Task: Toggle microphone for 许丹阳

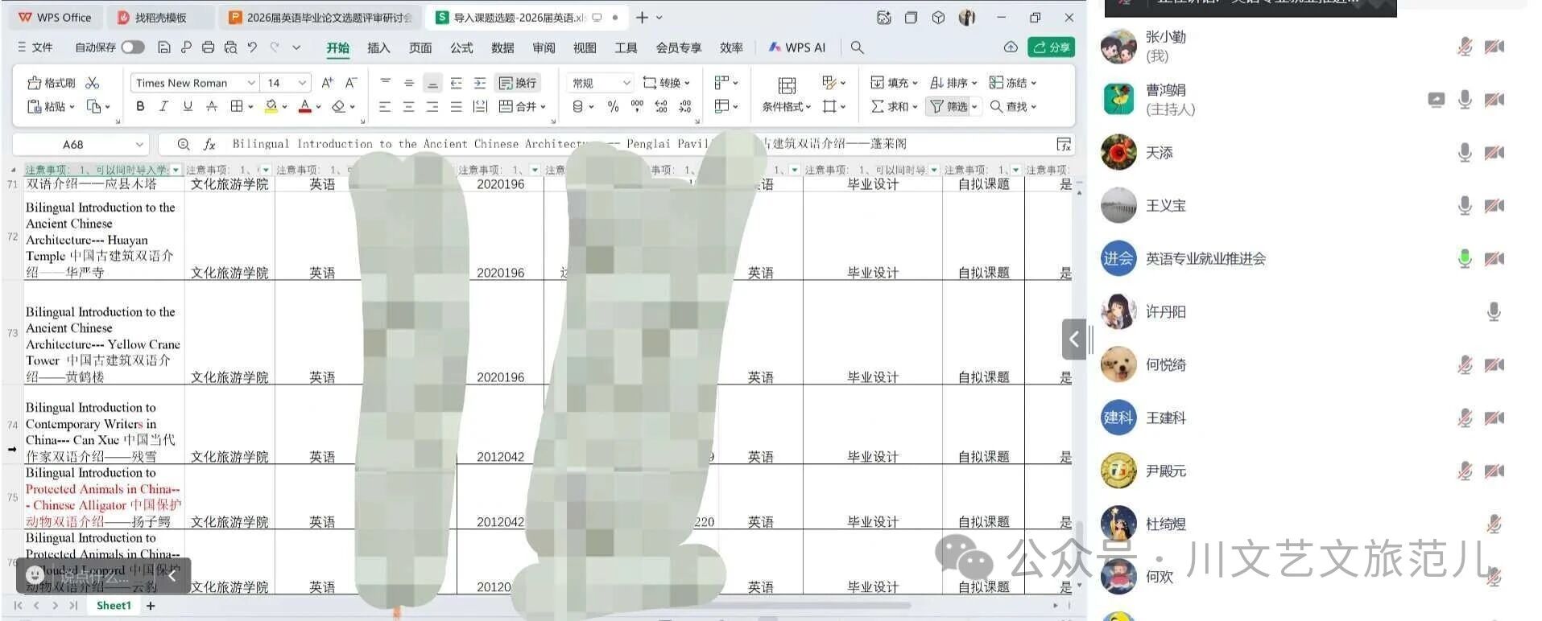Action: coord(1494,312)
